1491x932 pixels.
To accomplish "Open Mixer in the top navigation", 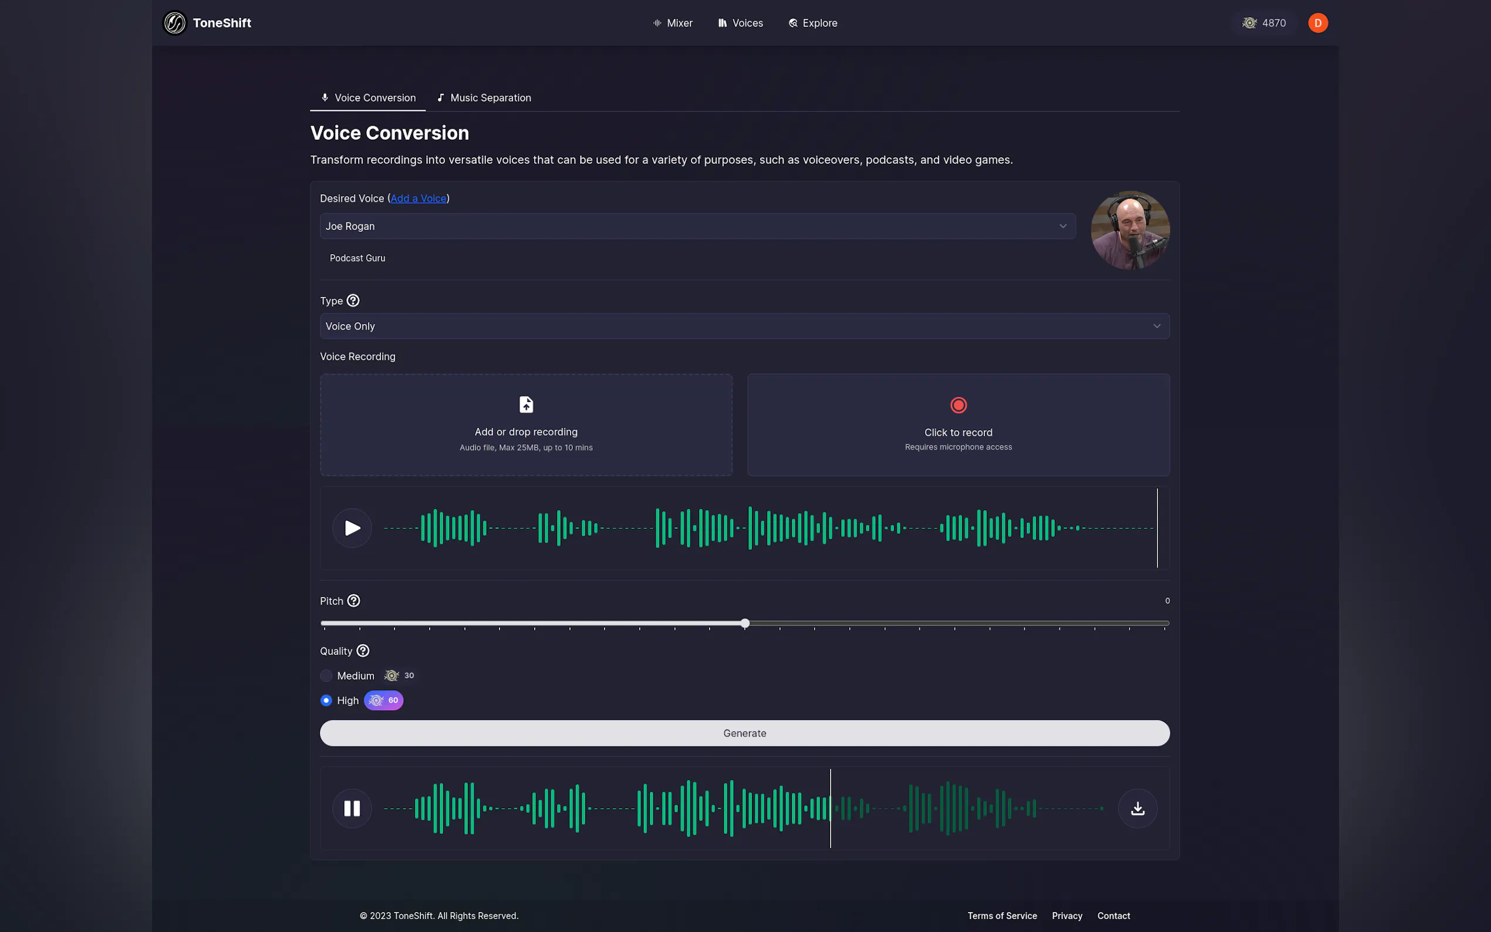I will click(673, 23).
